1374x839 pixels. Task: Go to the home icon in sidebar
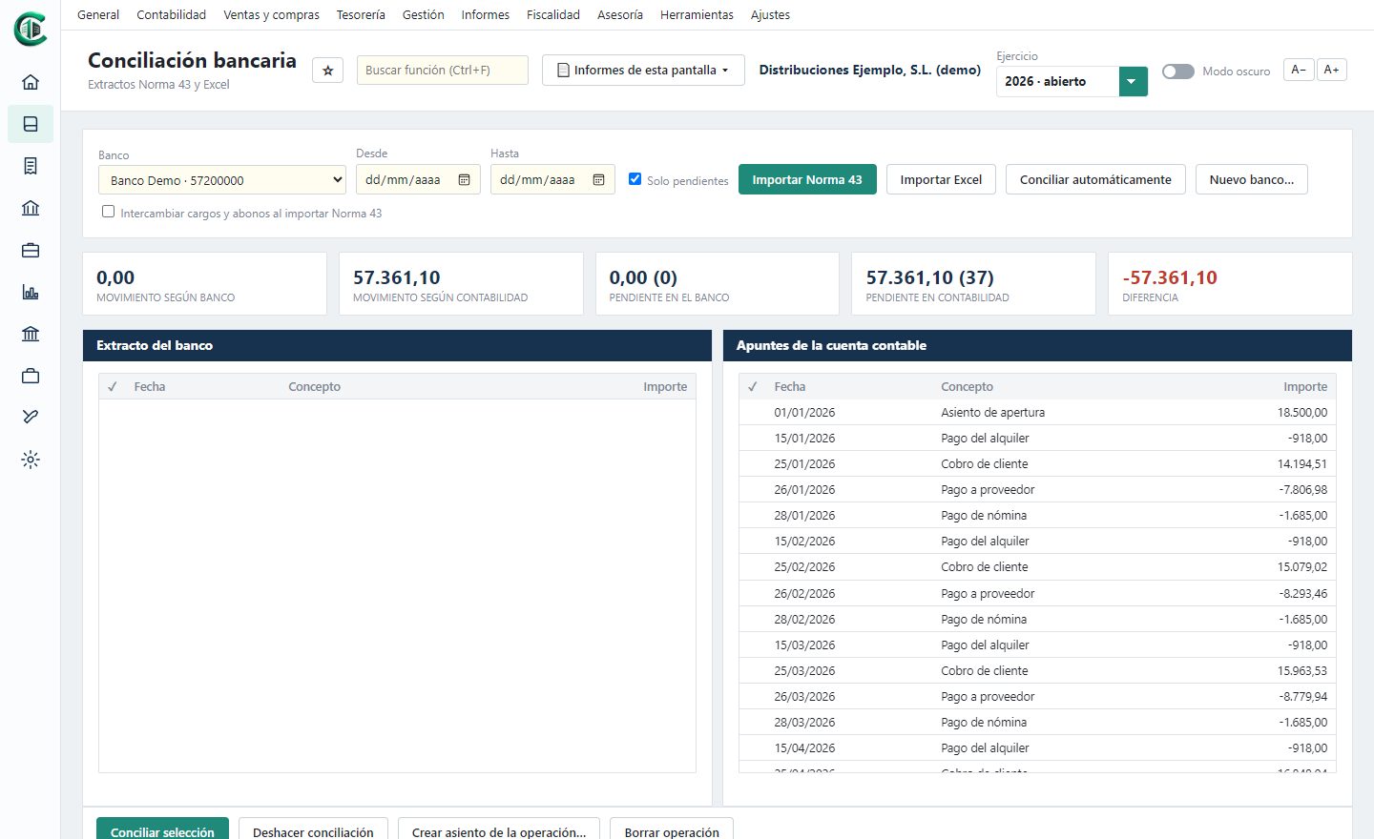click(x=31, y=82)
